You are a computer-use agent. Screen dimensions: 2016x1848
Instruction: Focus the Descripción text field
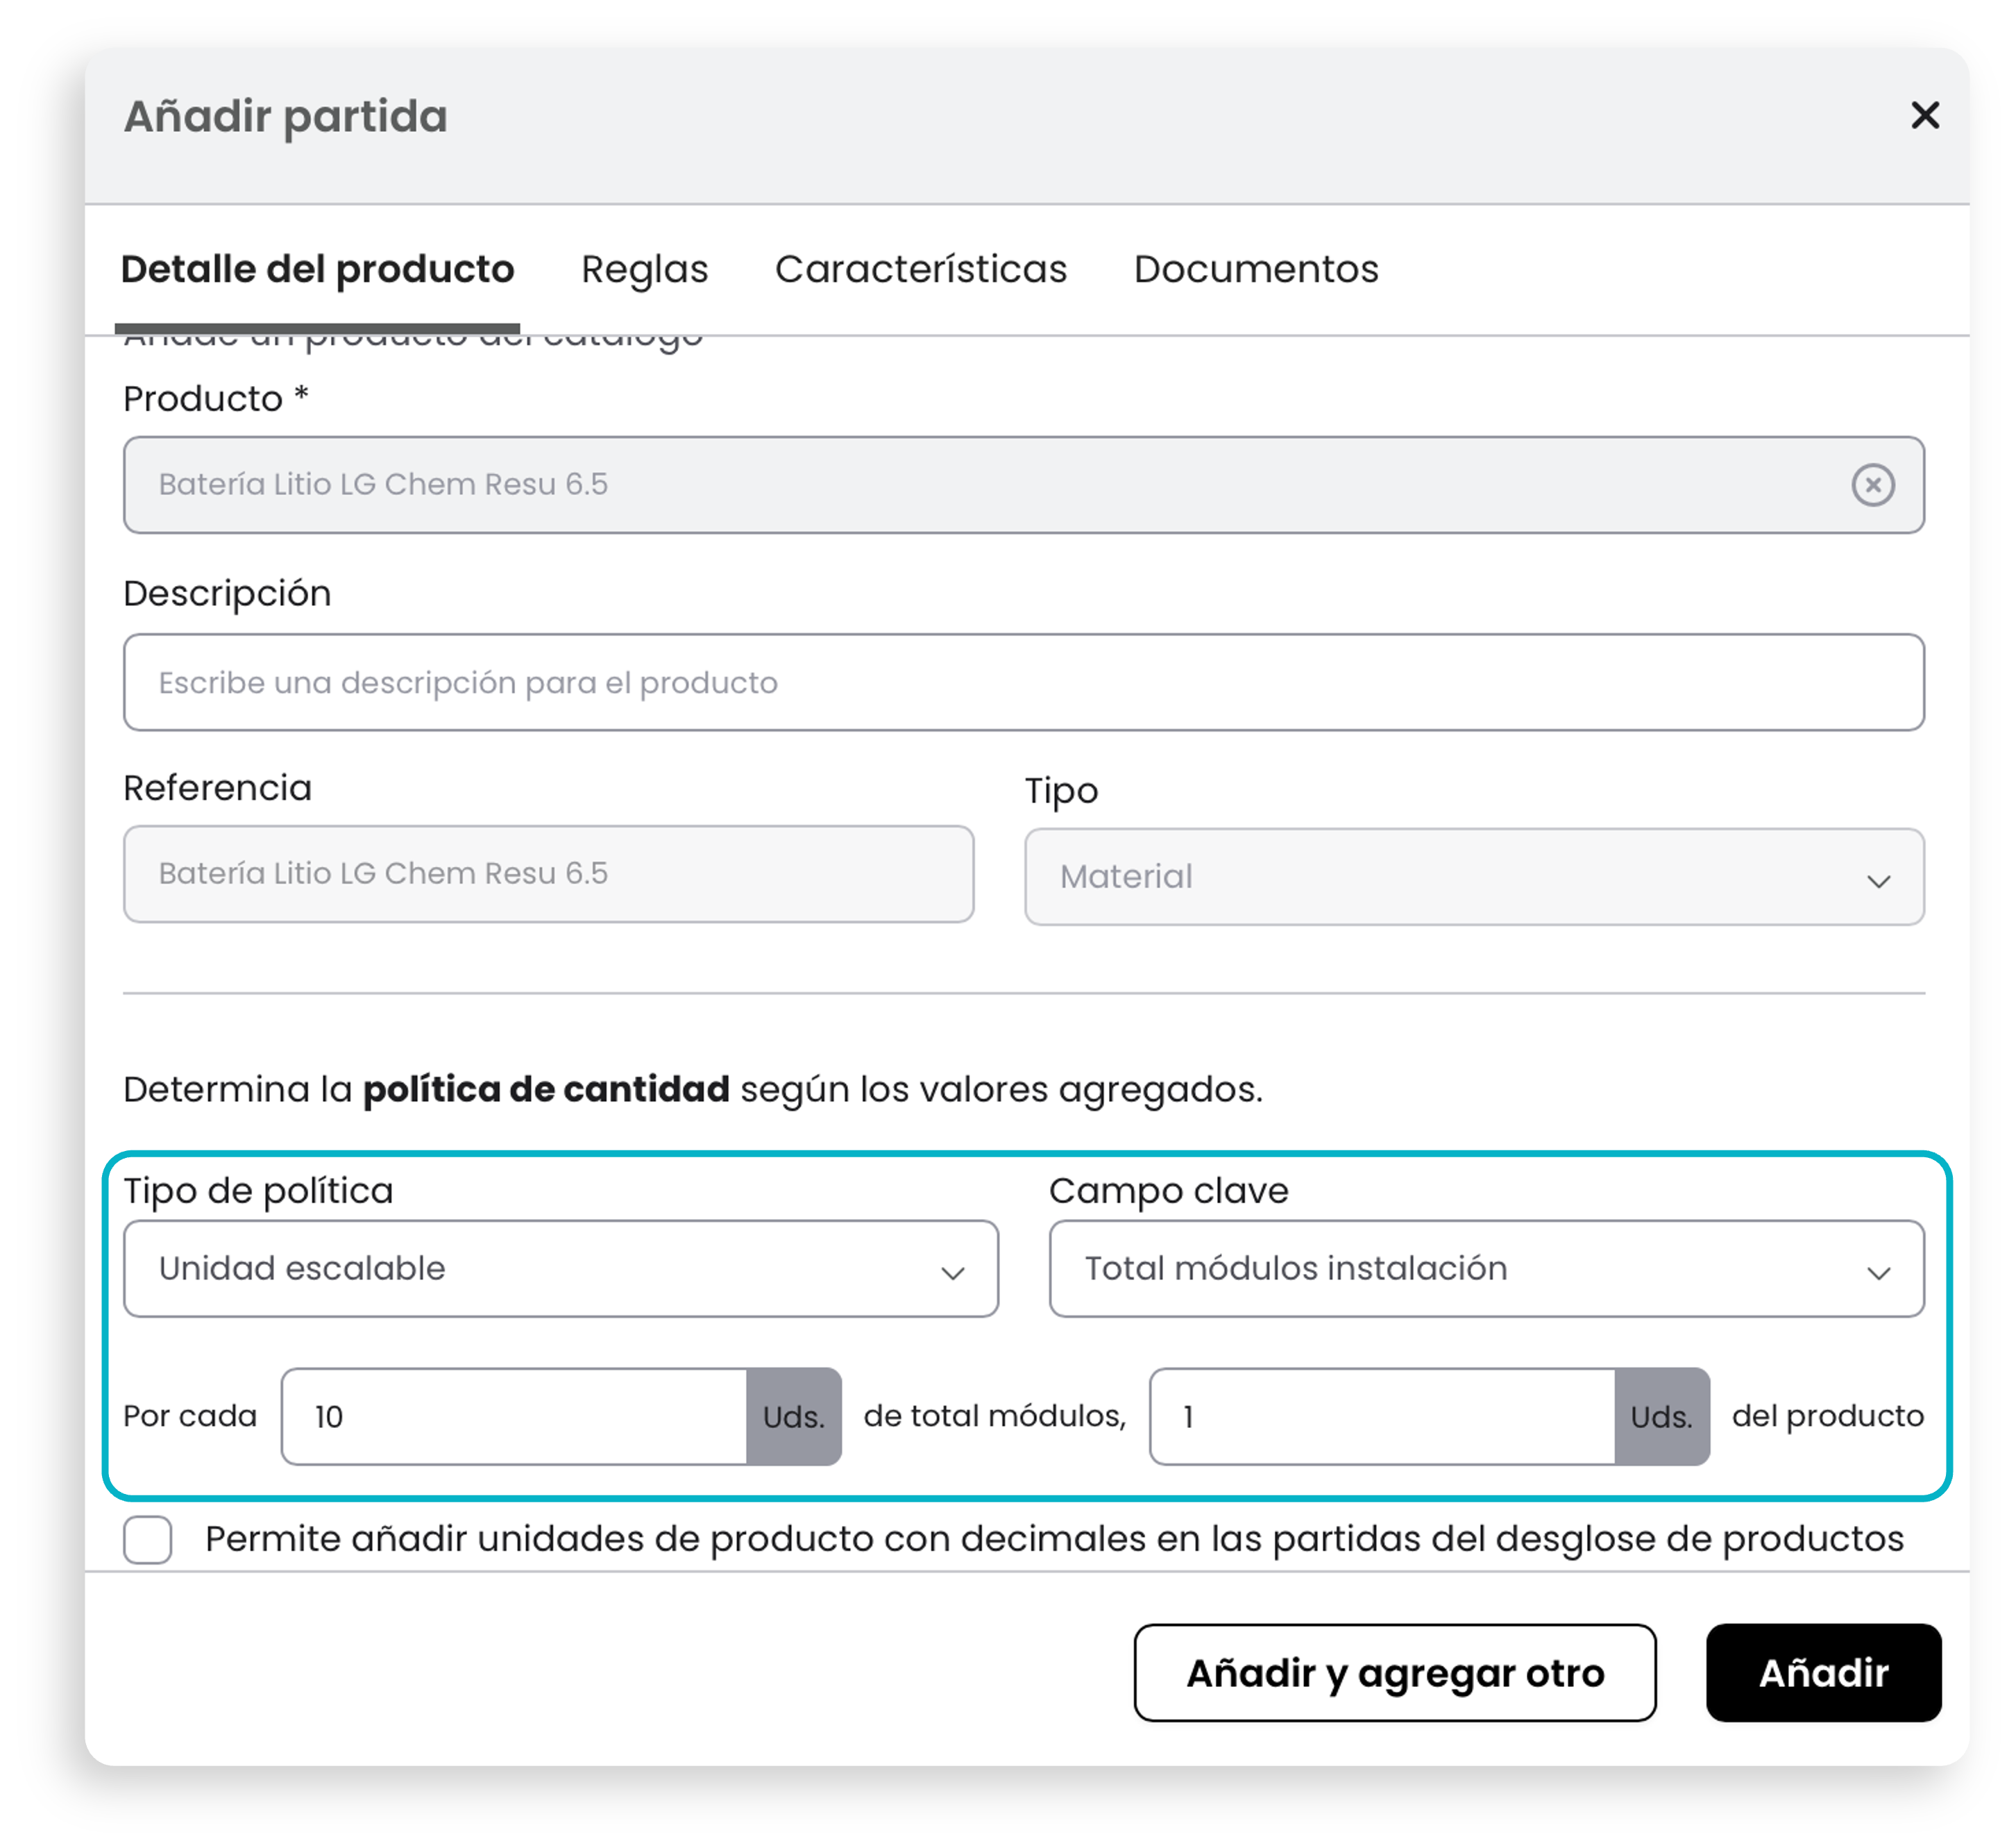click(1024, 682)
